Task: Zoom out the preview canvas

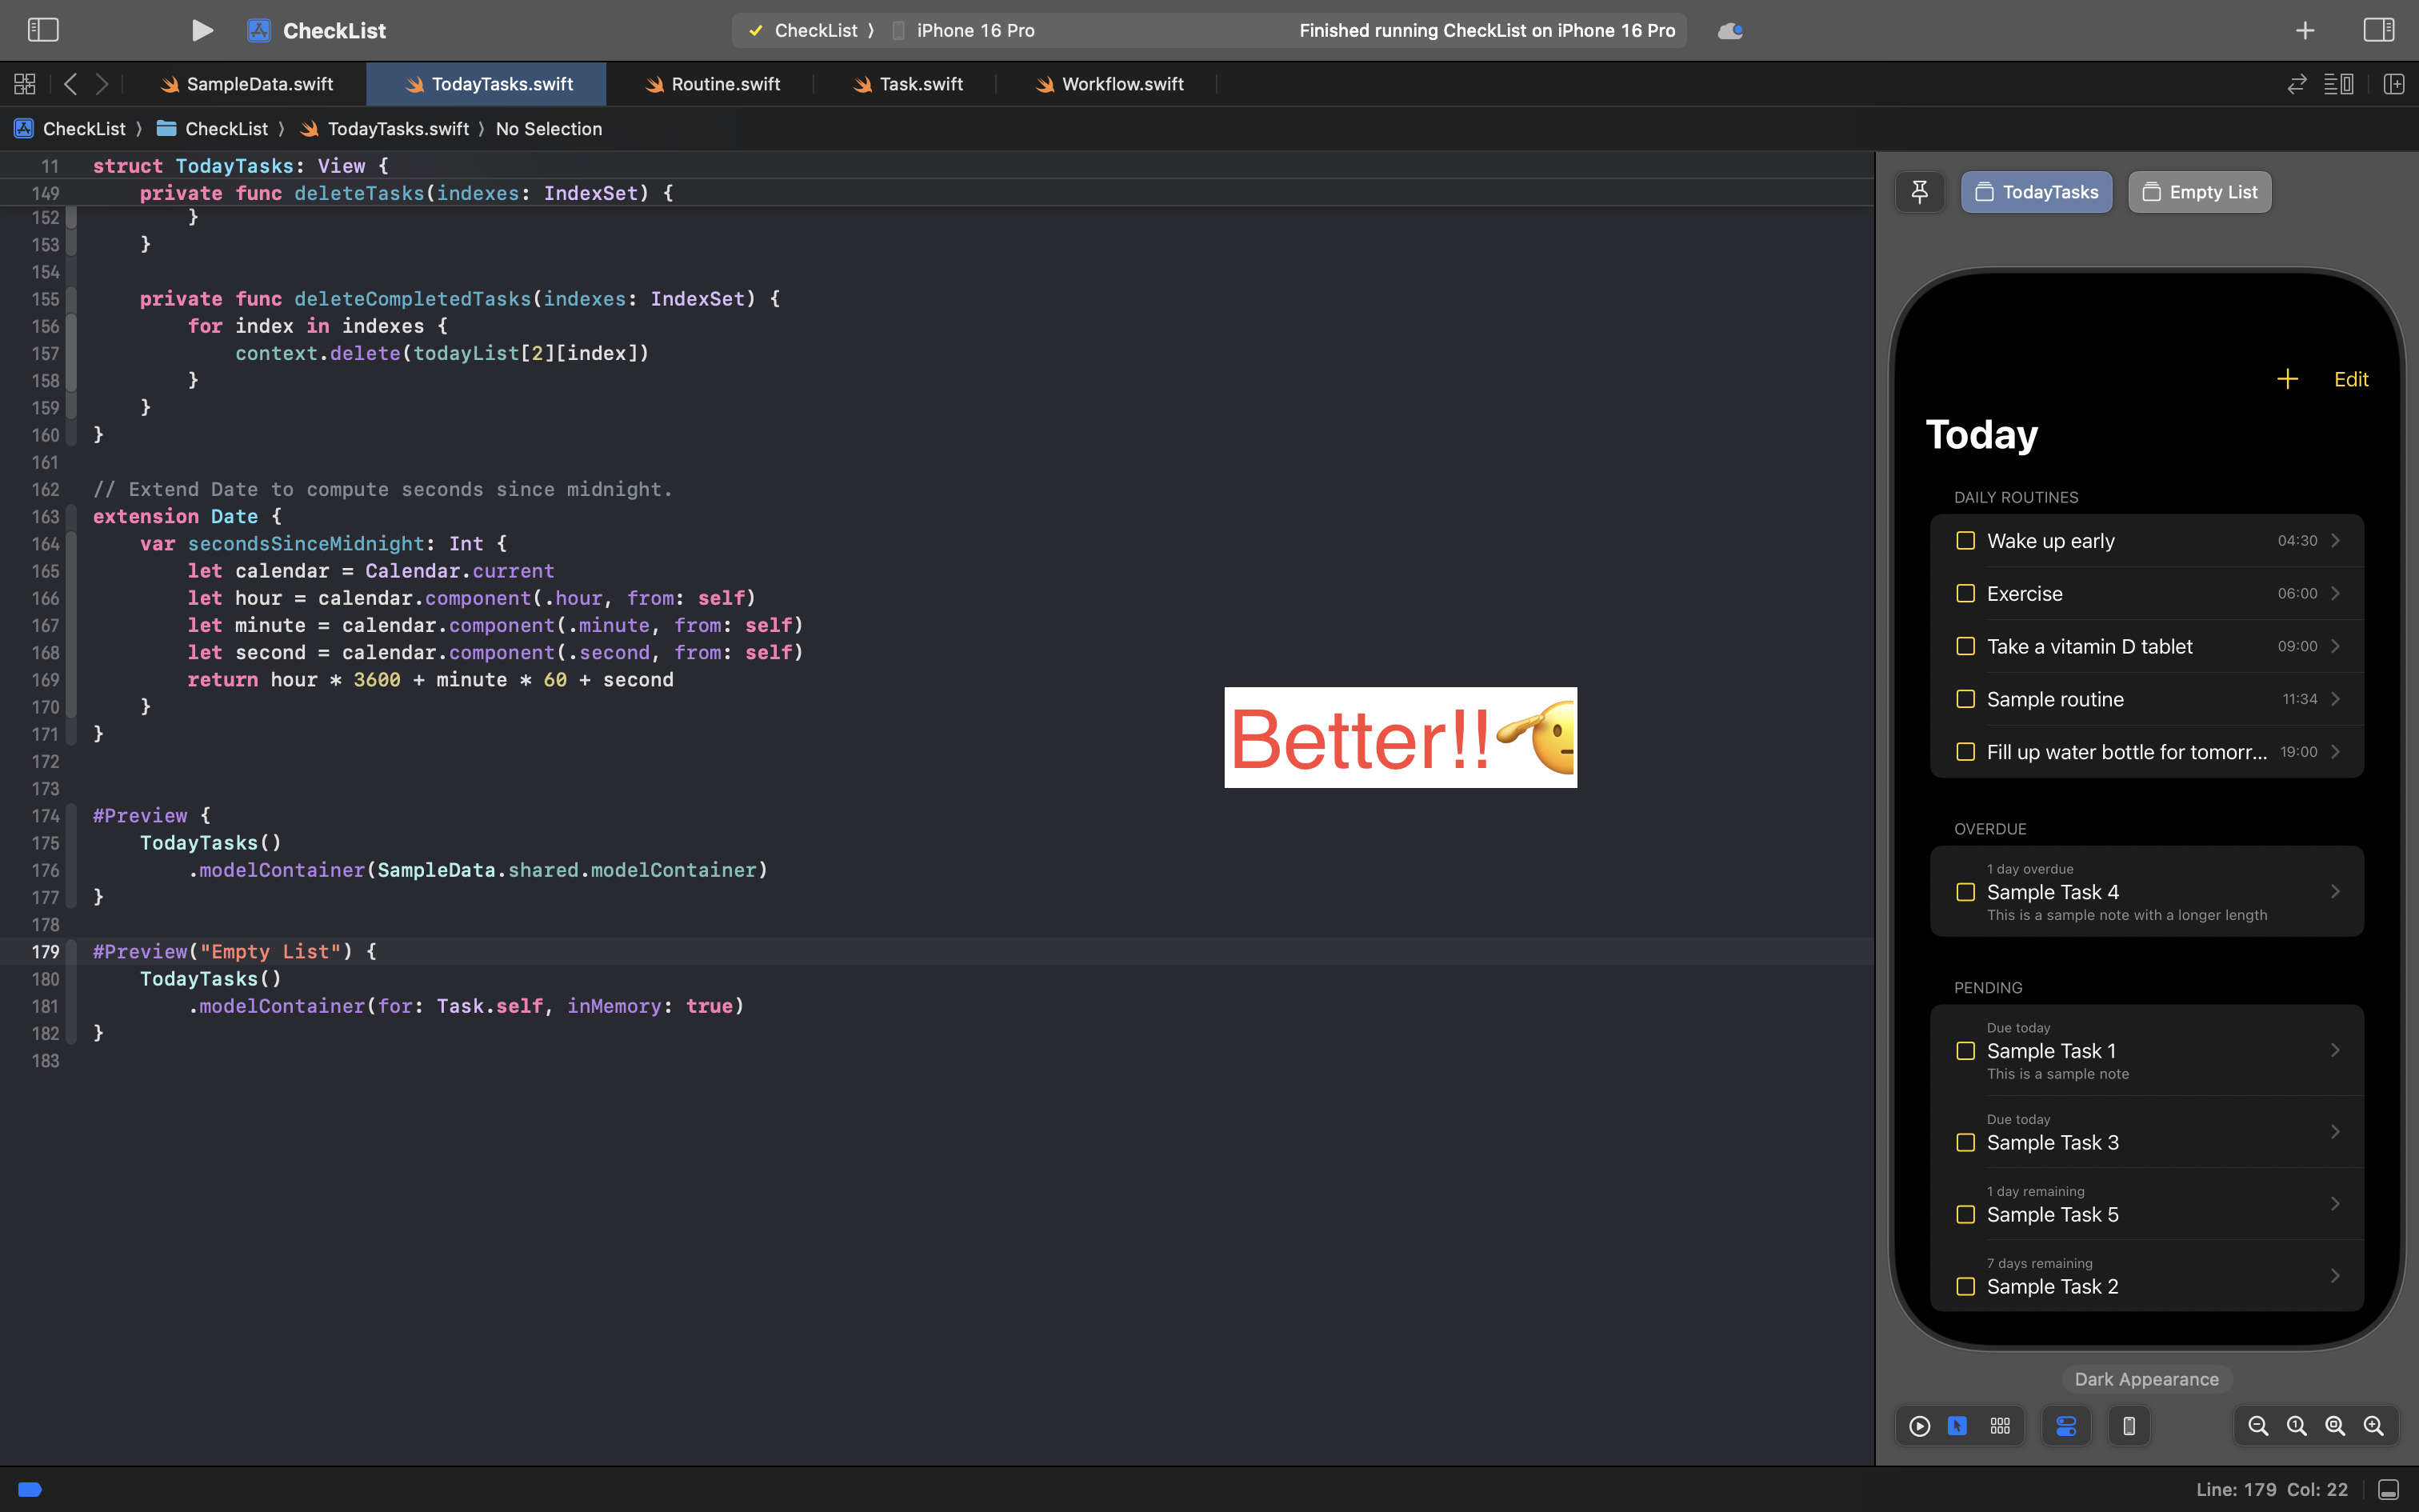Action: coord(2257,1426)
